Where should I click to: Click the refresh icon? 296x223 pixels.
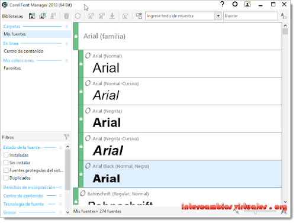point(78,16)
